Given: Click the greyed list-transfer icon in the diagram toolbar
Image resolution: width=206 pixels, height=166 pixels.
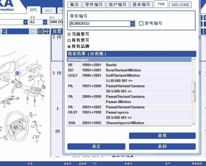Looking at the screenshot, I should click(x=33, y=31).
